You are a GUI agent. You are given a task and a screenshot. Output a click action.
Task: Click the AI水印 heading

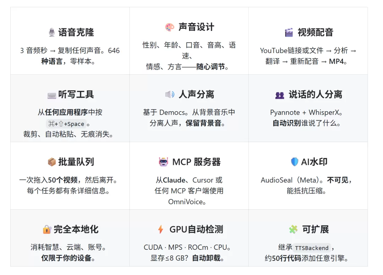point(314,162)
